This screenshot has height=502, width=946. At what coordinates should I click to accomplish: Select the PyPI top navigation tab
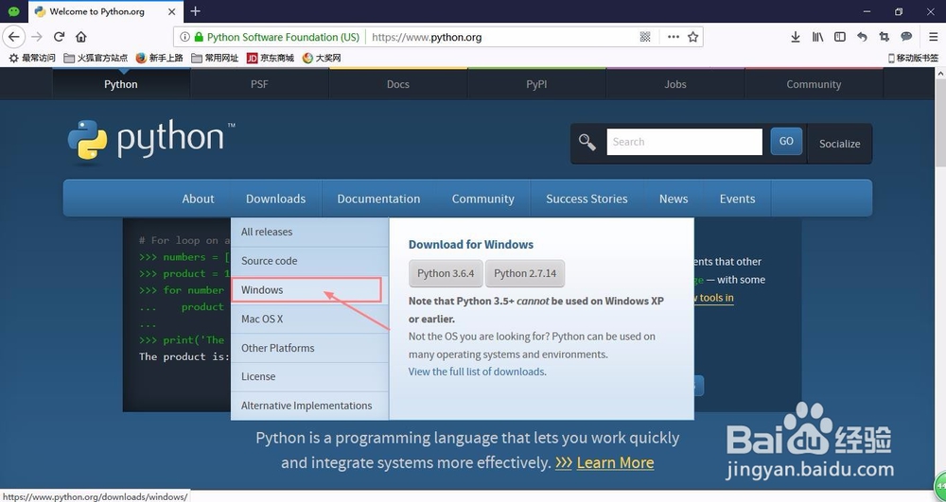tap(536, 84)
